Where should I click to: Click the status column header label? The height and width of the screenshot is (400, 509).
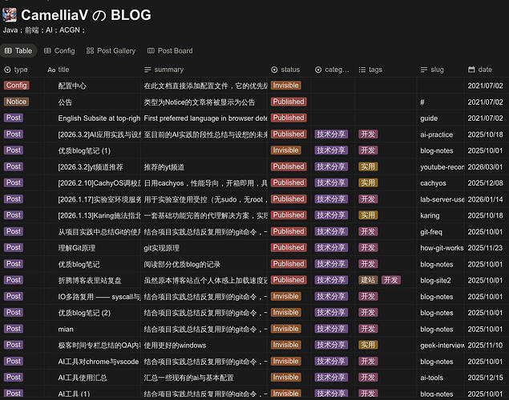(290, 70)
